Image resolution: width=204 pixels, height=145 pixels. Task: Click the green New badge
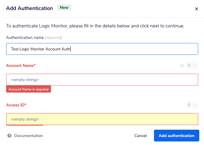[64, 7]
